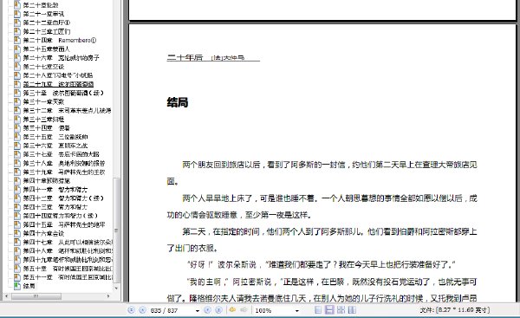520x318 pixels.
Task: Click bookmark icon beside 第三十章
Action: pyautogui.click(x=17, y=93)
